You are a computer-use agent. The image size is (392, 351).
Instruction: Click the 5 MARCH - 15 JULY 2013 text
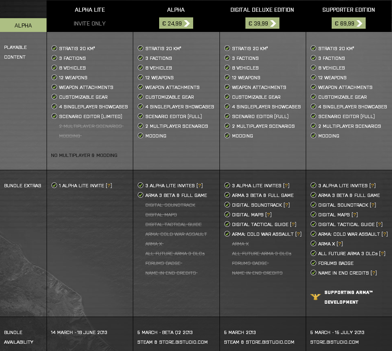tap(337, 332)
